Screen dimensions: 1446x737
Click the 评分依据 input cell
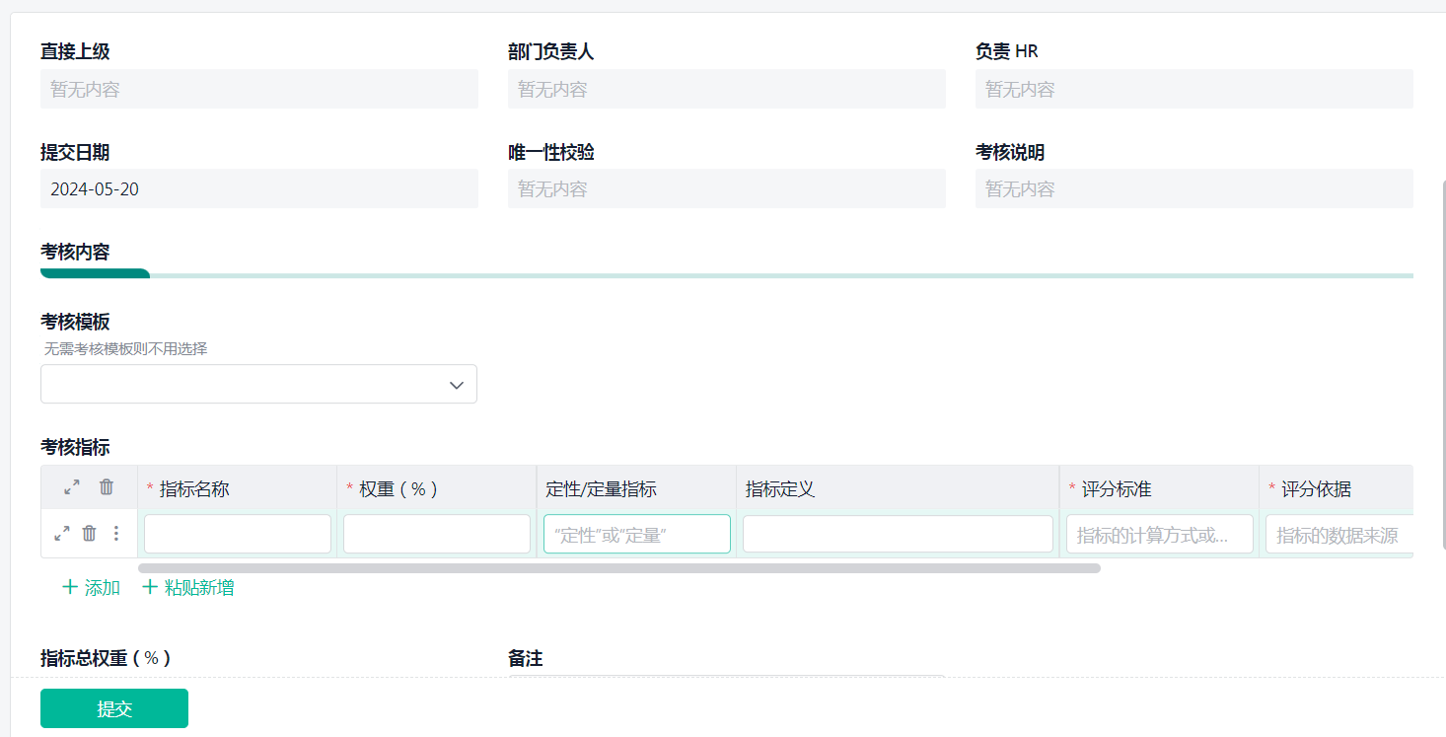[1338, 534]
